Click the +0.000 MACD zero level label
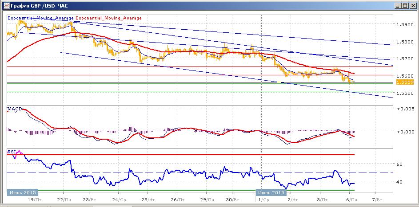Viewport: 419px width, 207px height. [x=405, y=131]
